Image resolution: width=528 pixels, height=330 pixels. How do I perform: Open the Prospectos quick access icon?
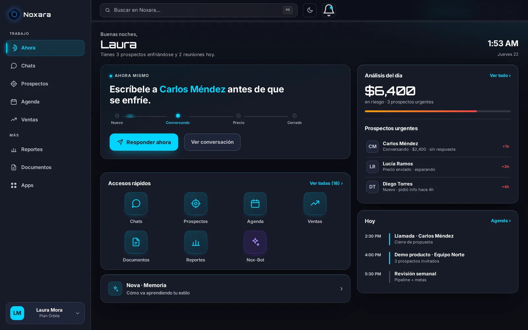tap(196, 204)
